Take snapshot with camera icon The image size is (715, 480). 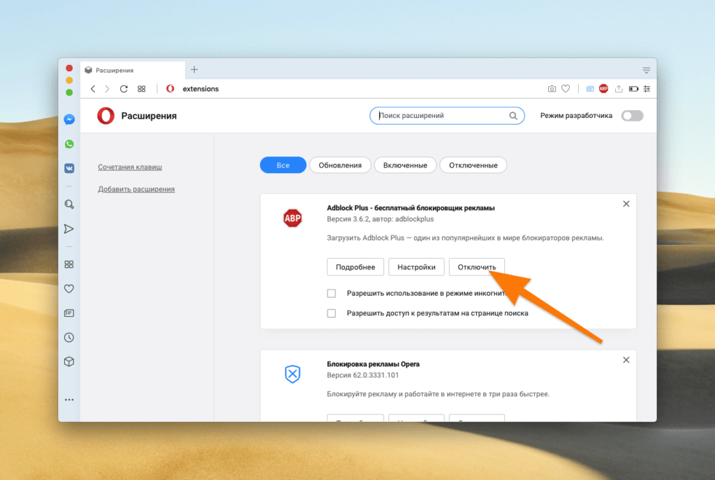point(552,89)
